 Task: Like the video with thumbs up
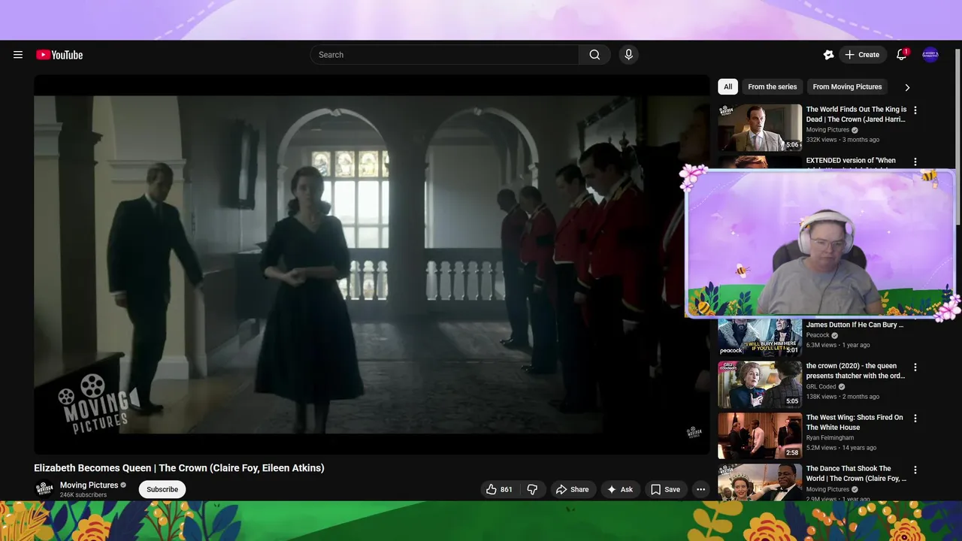(499, 489)
